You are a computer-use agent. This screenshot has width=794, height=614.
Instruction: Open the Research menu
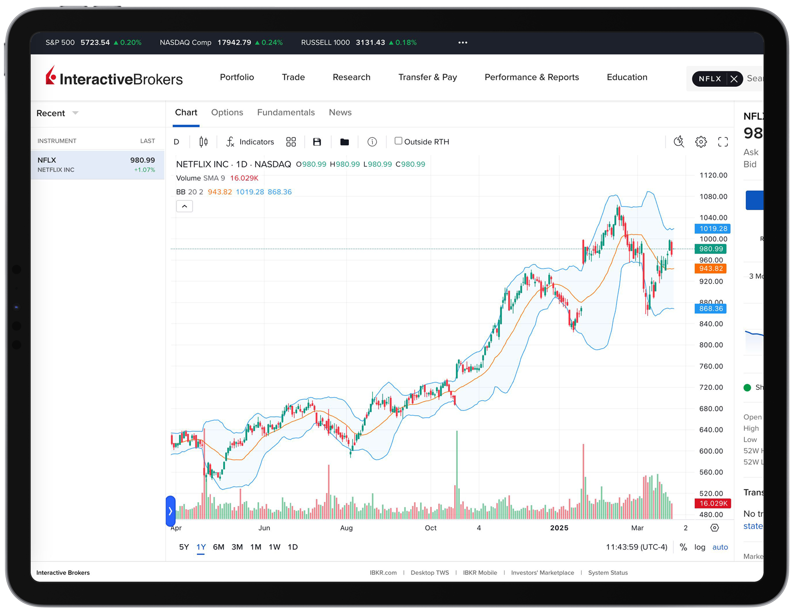point(351,77)
